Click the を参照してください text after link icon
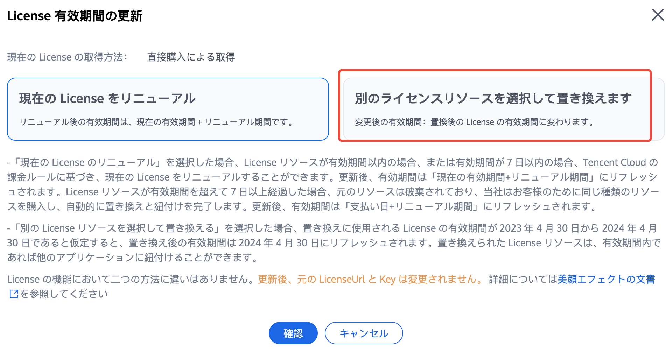This screenshot has width=672, height=352. 64,294
